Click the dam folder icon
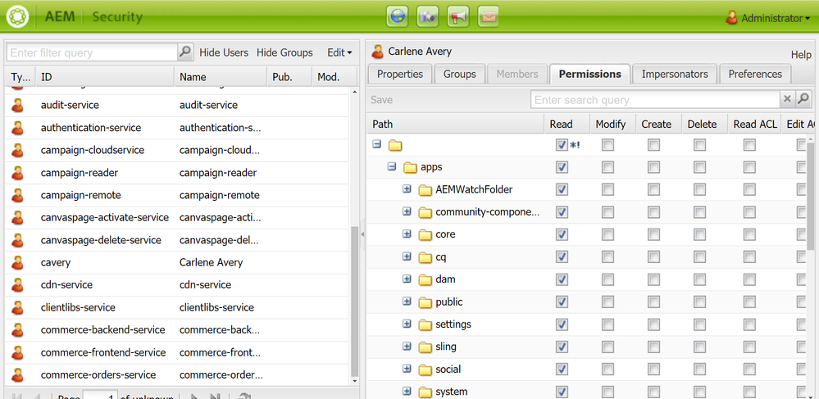This screenshot has height=399, width=819. 425,279
